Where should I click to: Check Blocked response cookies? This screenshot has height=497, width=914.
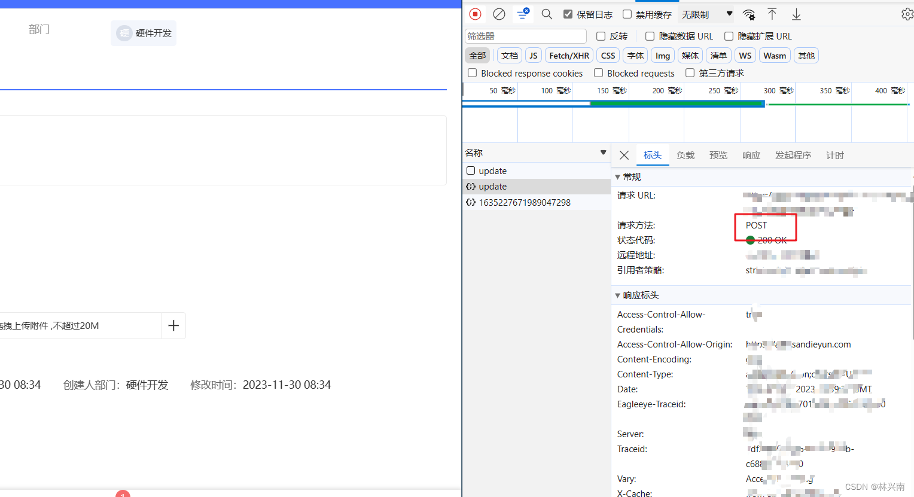tap(472, 73)
